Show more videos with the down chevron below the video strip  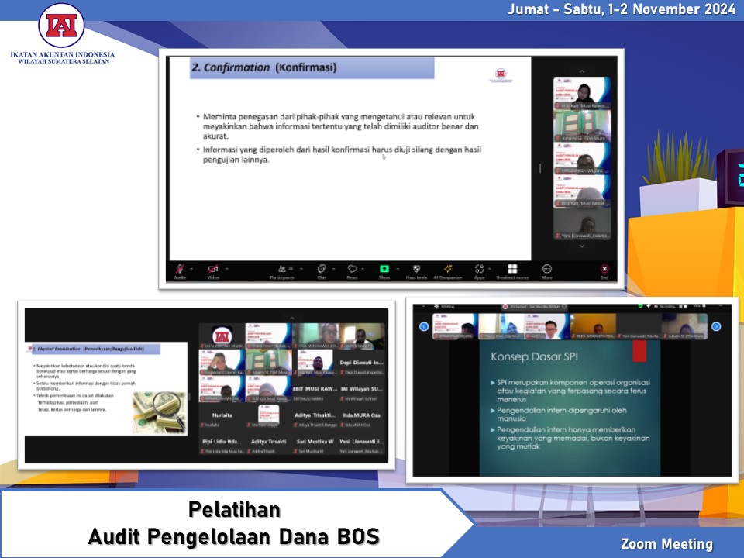click(x=582, y=246)
